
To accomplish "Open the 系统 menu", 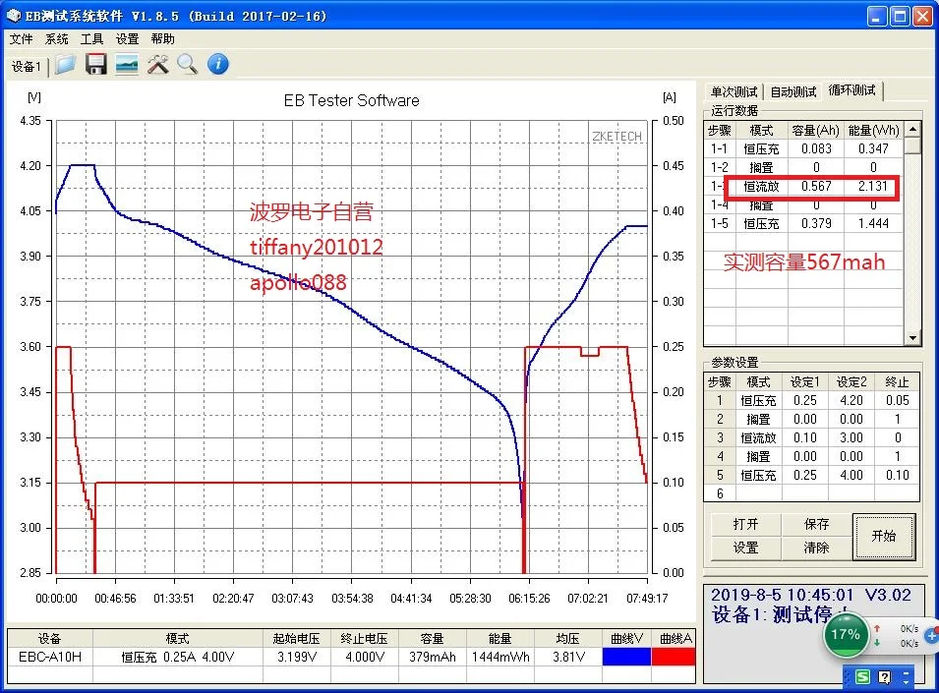I will pyautogui.click(x=56, y=39).
